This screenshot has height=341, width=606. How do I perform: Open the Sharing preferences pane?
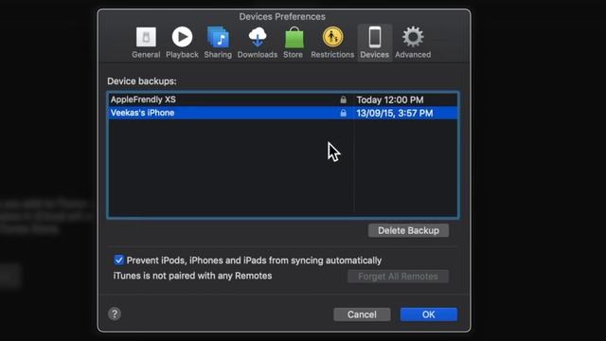pos(218,43)
